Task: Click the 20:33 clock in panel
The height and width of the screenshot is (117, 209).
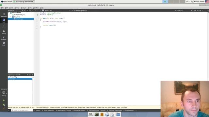Action: coord(188,2)
